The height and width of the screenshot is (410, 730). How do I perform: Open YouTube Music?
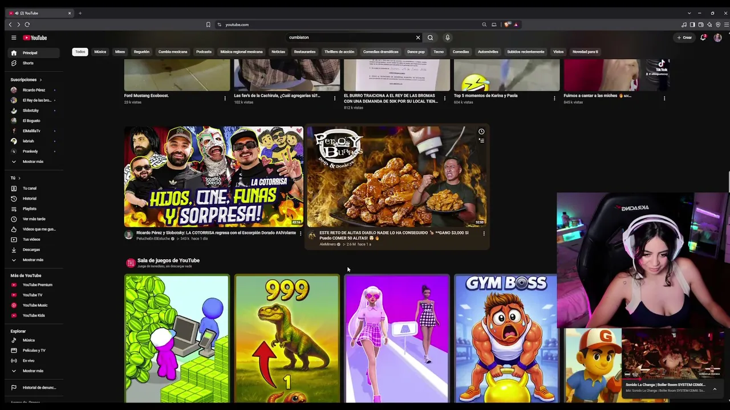[x=34, y=305]
